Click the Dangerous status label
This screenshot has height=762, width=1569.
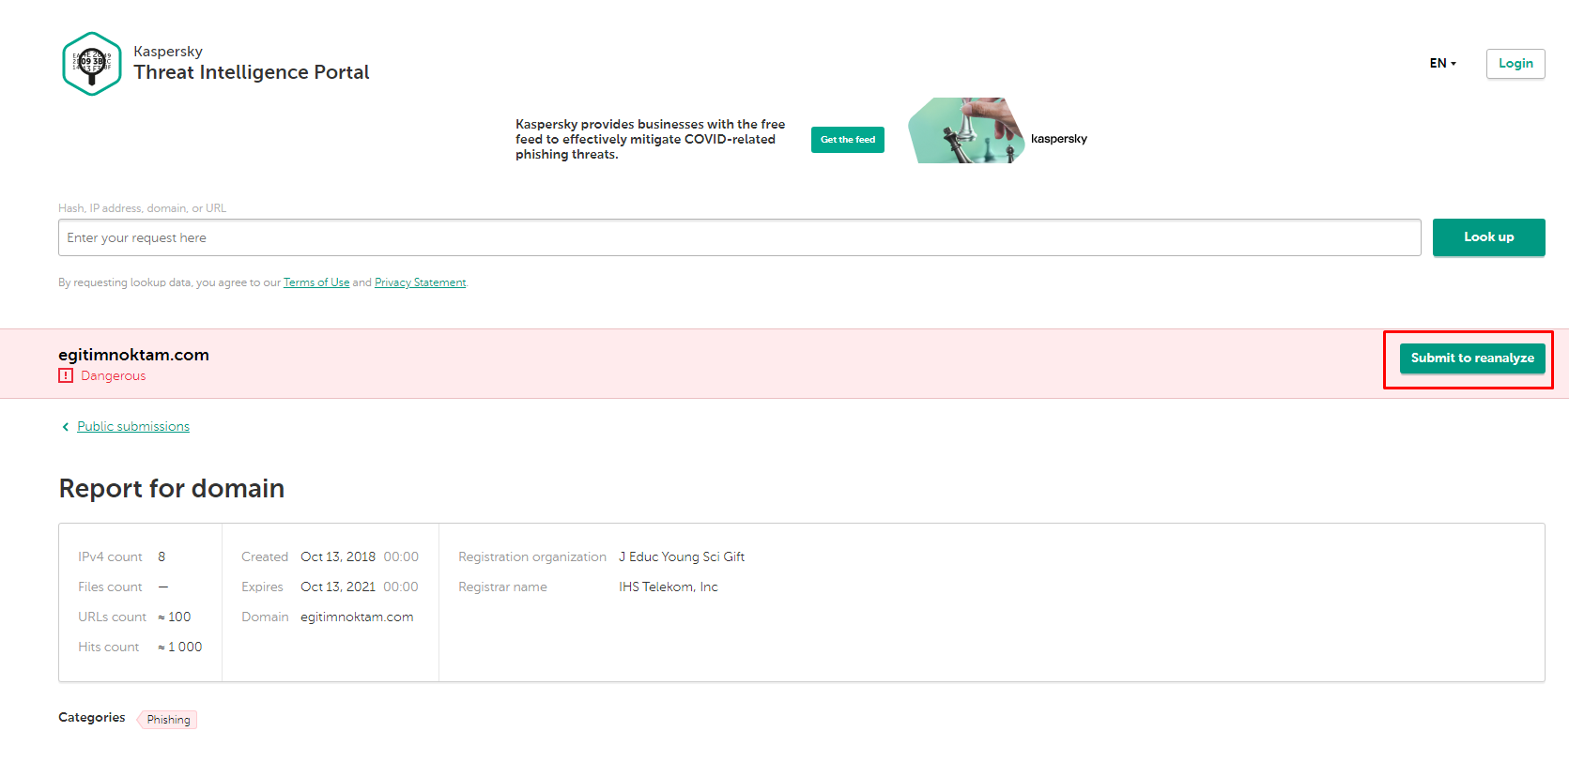pyautogui.click(x=114, y=375)
